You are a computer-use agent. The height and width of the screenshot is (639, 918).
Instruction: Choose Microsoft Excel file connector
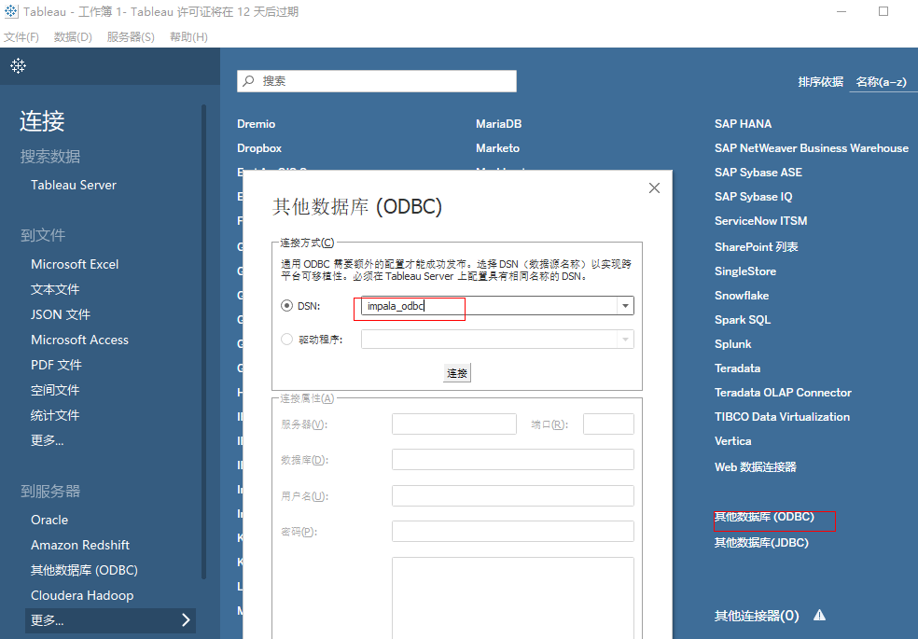click(75, 265)
